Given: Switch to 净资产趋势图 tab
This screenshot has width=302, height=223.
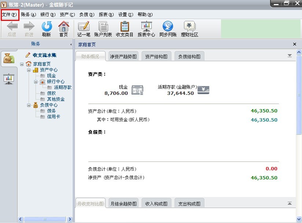Looking at the screenshot, I should pos(123,56).
